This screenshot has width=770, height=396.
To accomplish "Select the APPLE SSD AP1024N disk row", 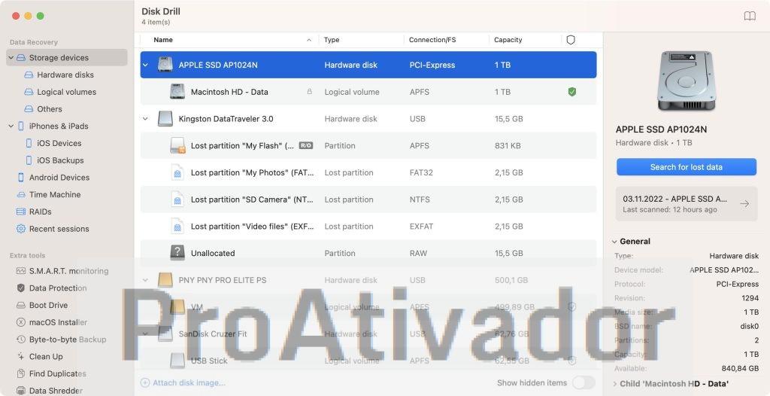I will (368, 65).
